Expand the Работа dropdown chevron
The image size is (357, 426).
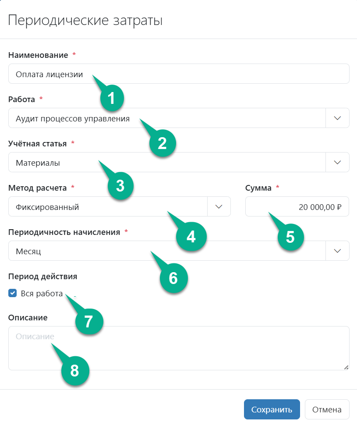pos(337,118)
